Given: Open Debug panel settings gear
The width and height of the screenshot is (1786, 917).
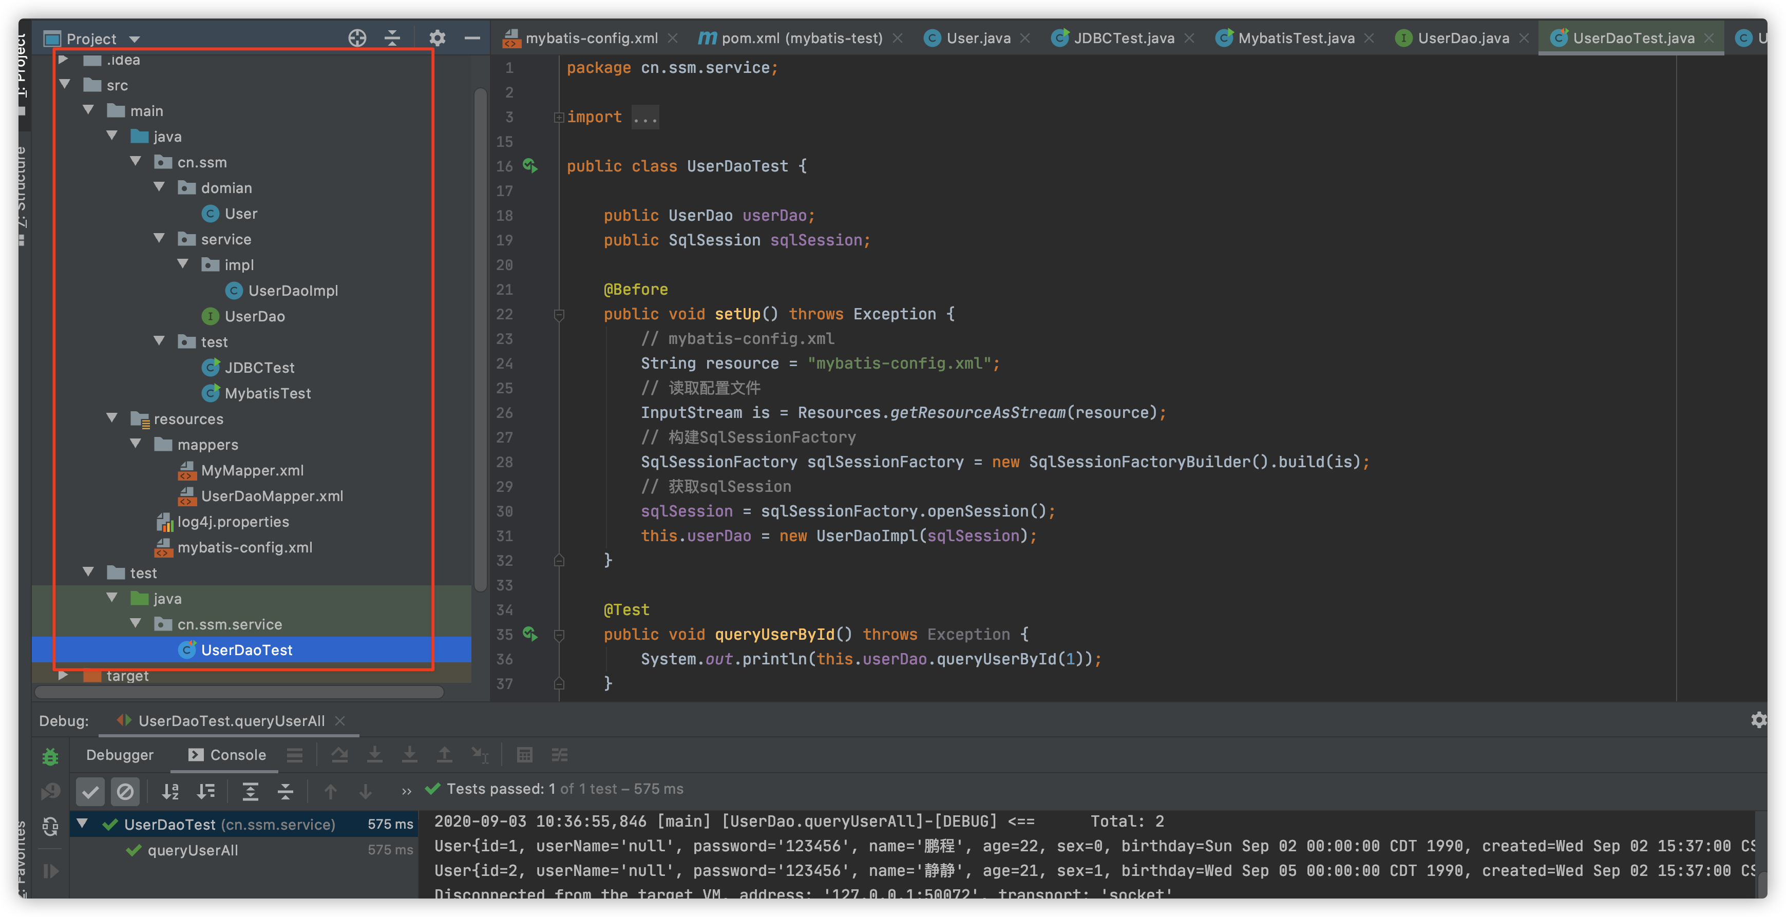Looking at the screenshot, I should click(x=1758, y=720).
